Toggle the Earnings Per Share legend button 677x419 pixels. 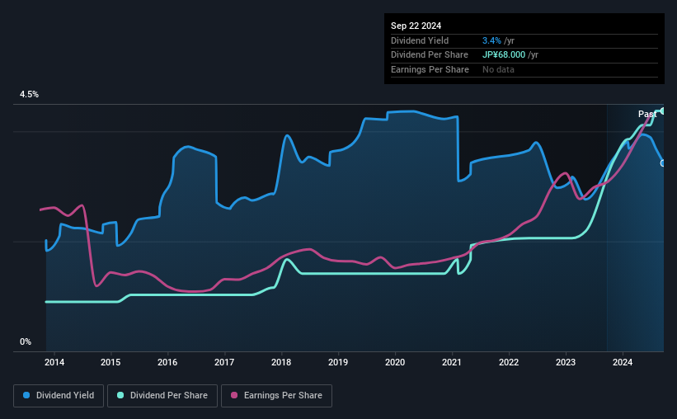[x=276, y=396]
